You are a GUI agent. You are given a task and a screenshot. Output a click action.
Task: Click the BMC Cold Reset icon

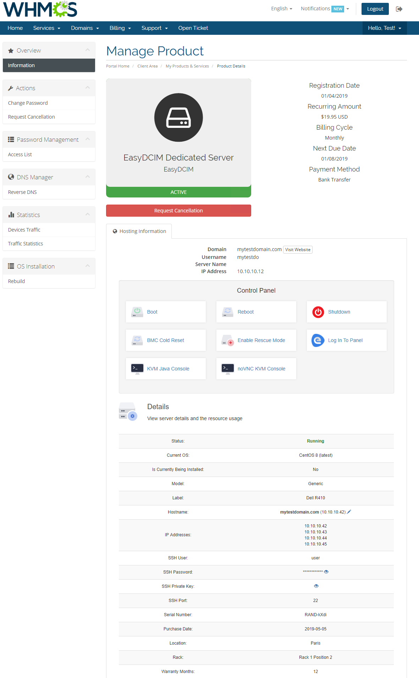[x=137, y=340]
